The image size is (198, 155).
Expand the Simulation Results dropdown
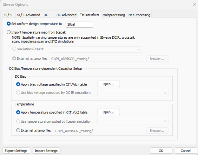96,49
